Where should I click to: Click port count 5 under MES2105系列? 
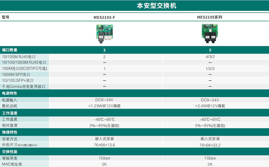(210, 50)
